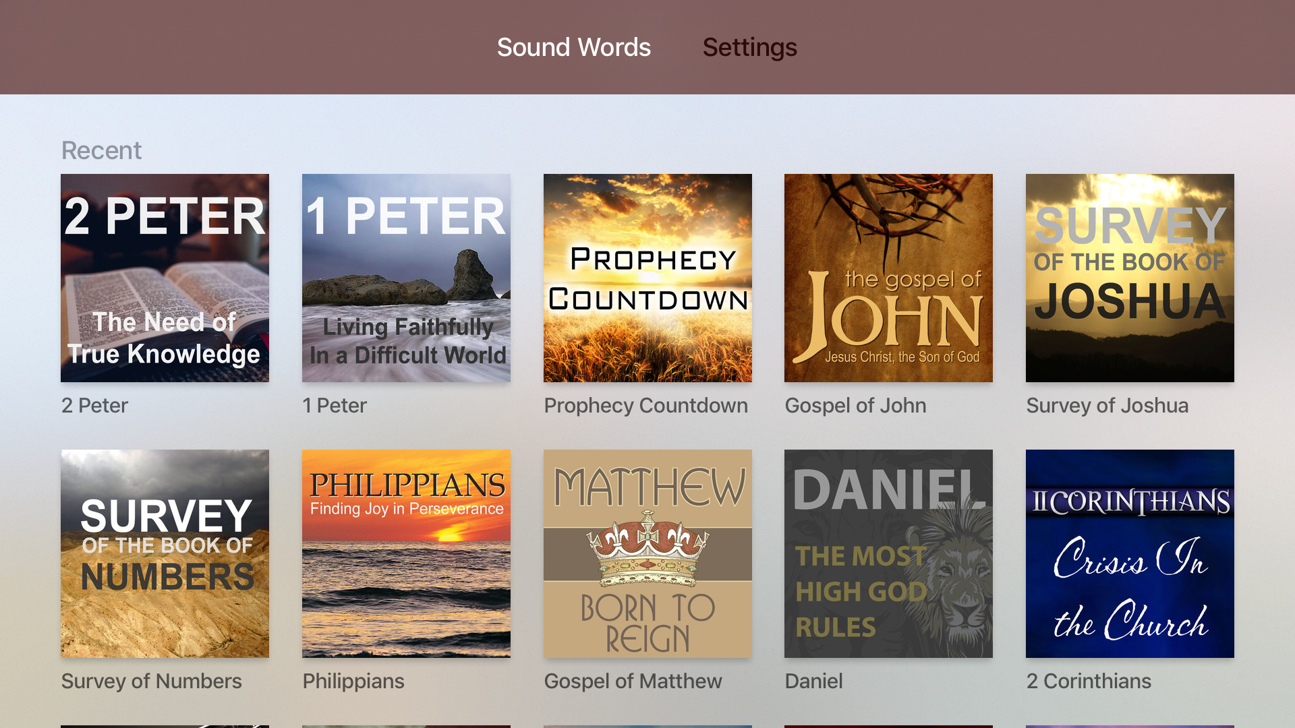The width and height of the screenshot is (1295, 728).
Task: Select the Philippians sunset cover
Action: [x=406, y=553]
